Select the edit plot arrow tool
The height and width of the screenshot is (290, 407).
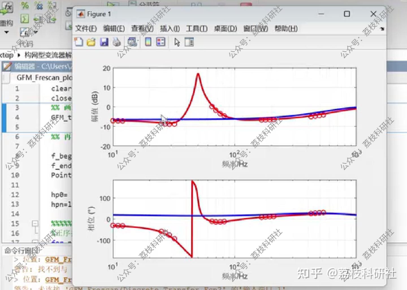coord(177,42)
